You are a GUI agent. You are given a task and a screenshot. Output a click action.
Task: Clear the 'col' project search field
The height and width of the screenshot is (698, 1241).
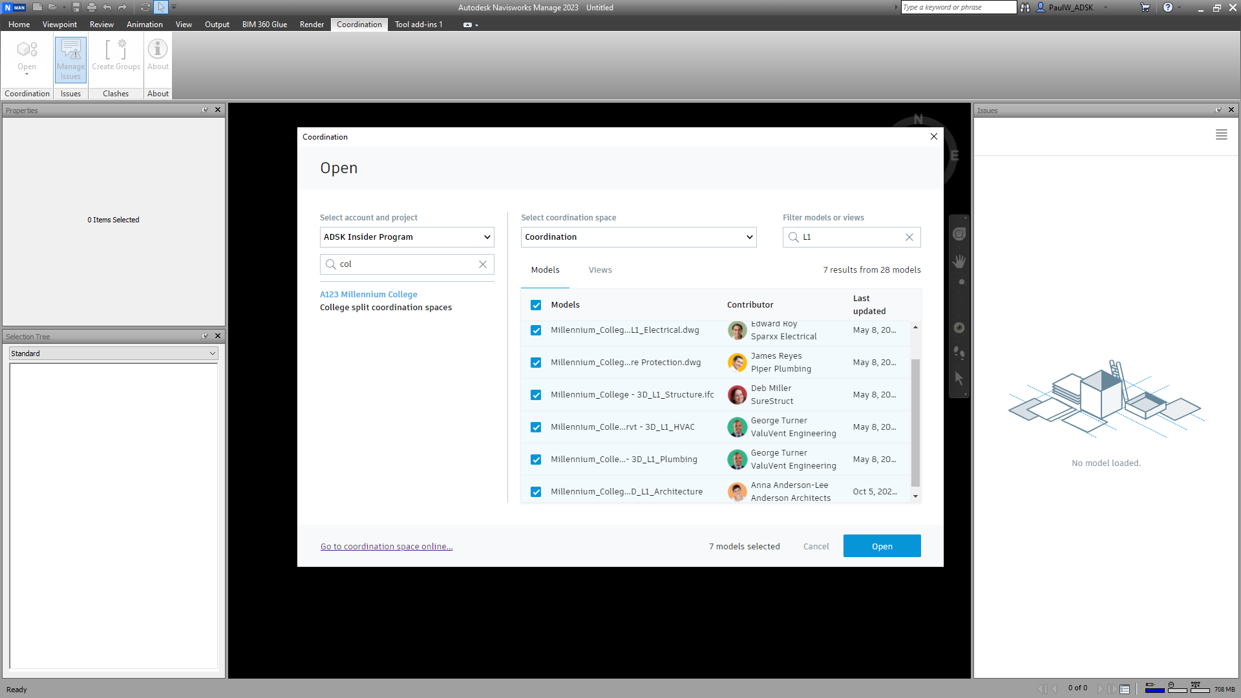coord(482,264)
